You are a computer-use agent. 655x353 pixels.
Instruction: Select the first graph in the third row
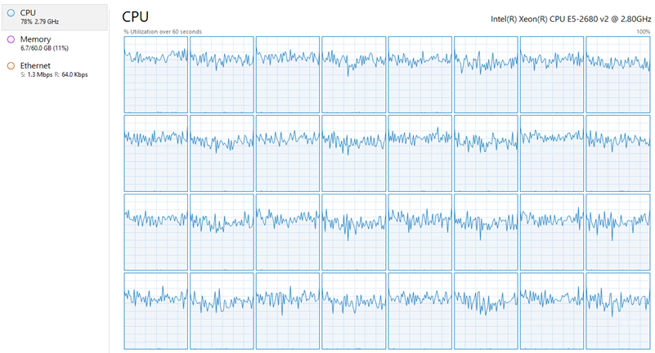tap(155, 232)
